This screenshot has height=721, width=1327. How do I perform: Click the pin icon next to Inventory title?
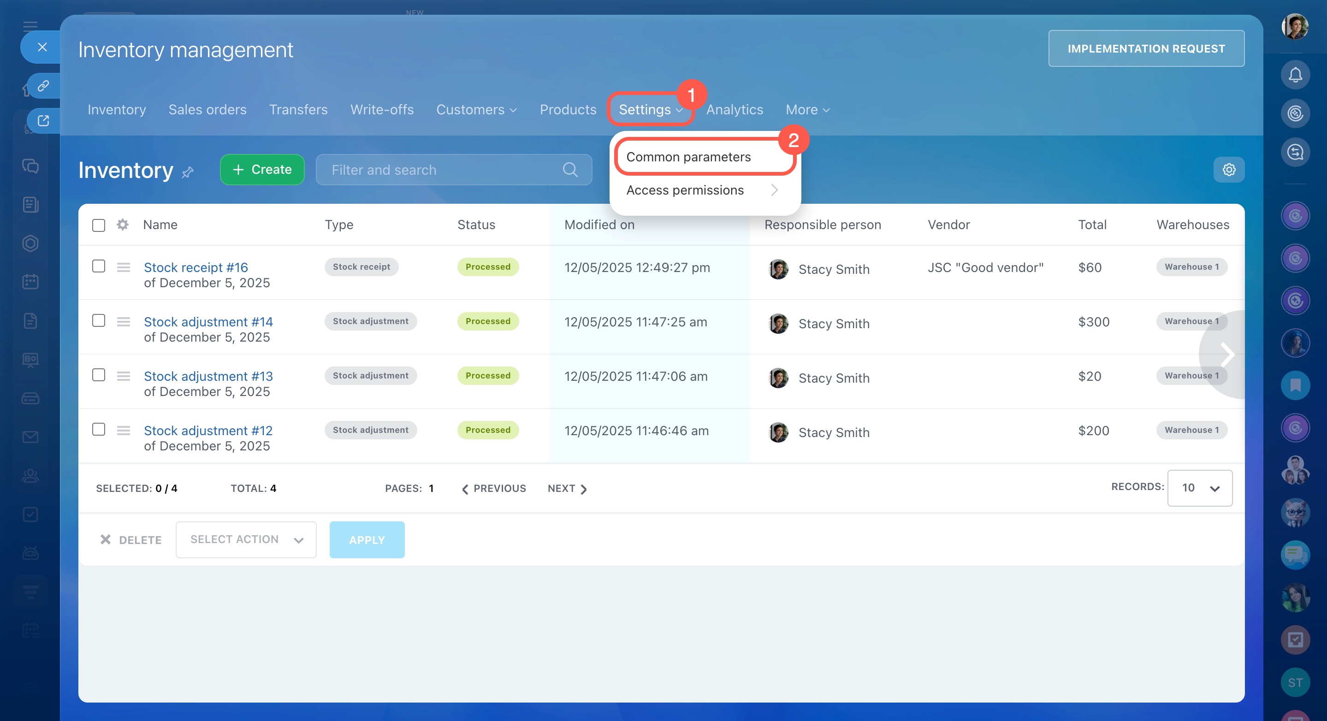click(188, 172)
